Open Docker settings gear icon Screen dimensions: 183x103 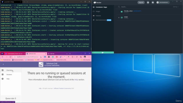coord(148,3)
